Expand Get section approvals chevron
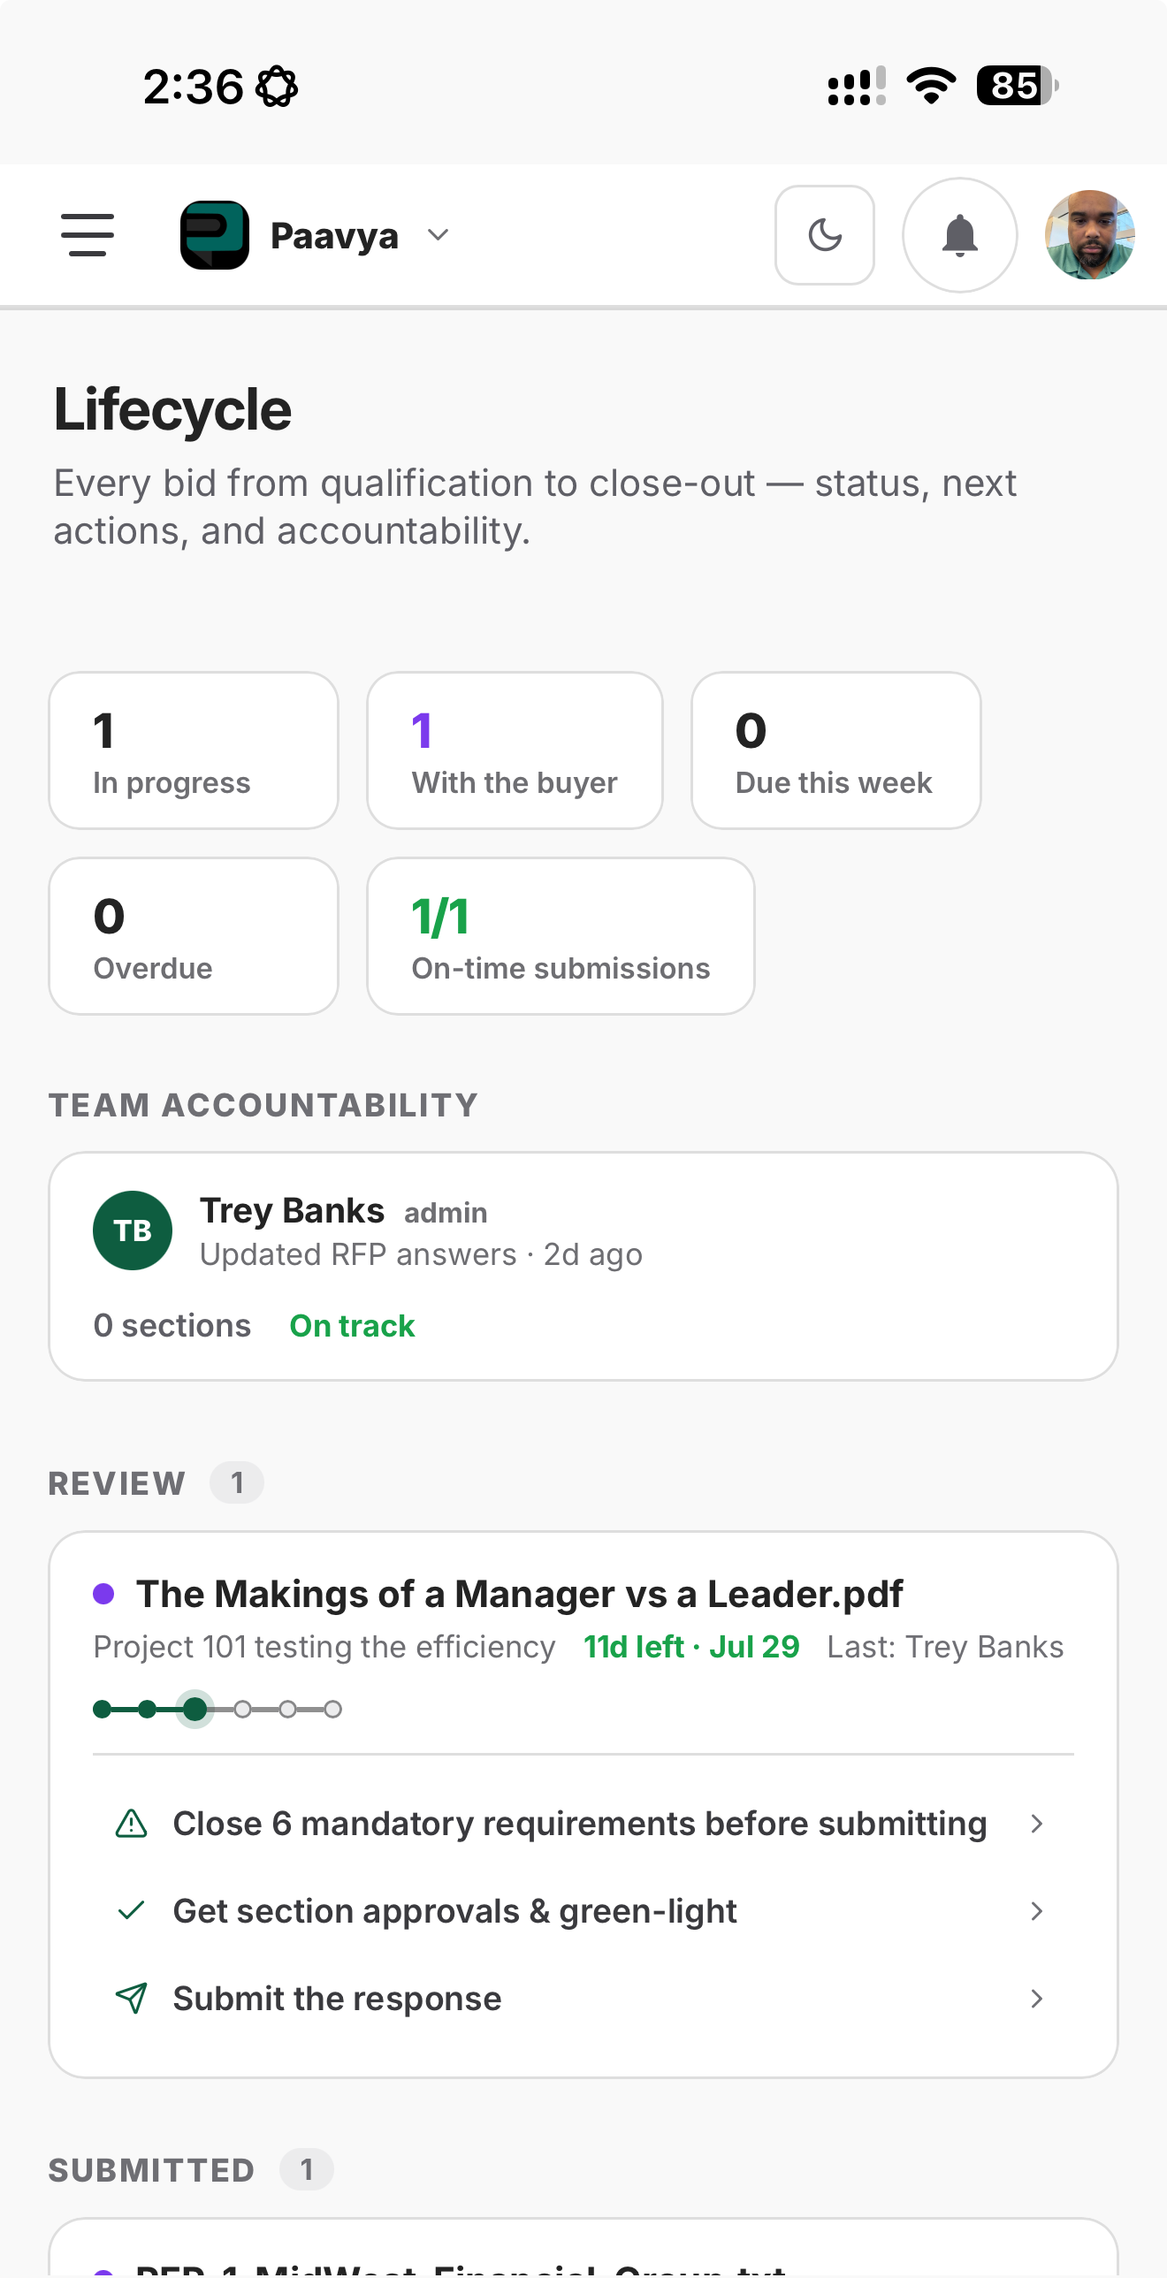Image resolution: width=1167 pixels, height=2278 pixels. point(1037,1911)
